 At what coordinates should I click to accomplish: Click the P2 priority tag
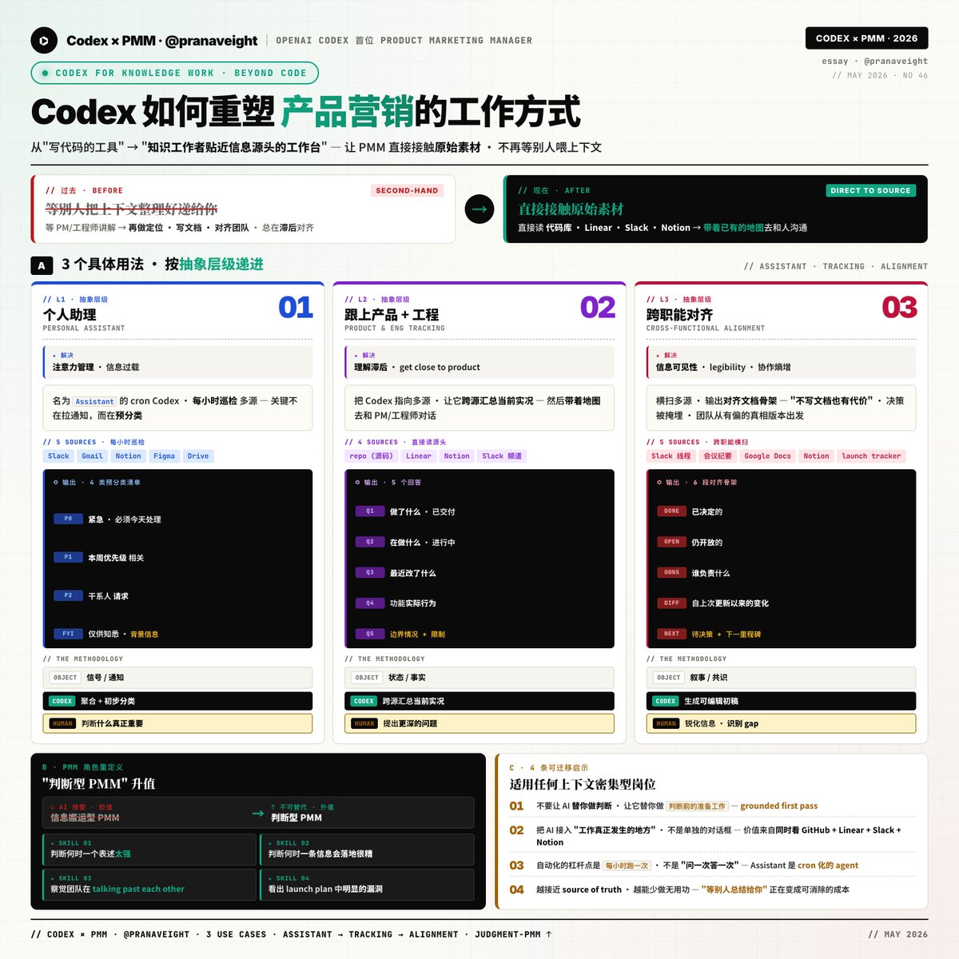pyautogui.click(x=68, y=595)
